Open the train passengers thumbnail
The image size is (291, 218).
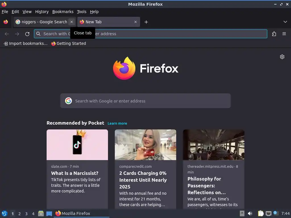(214, 145)
